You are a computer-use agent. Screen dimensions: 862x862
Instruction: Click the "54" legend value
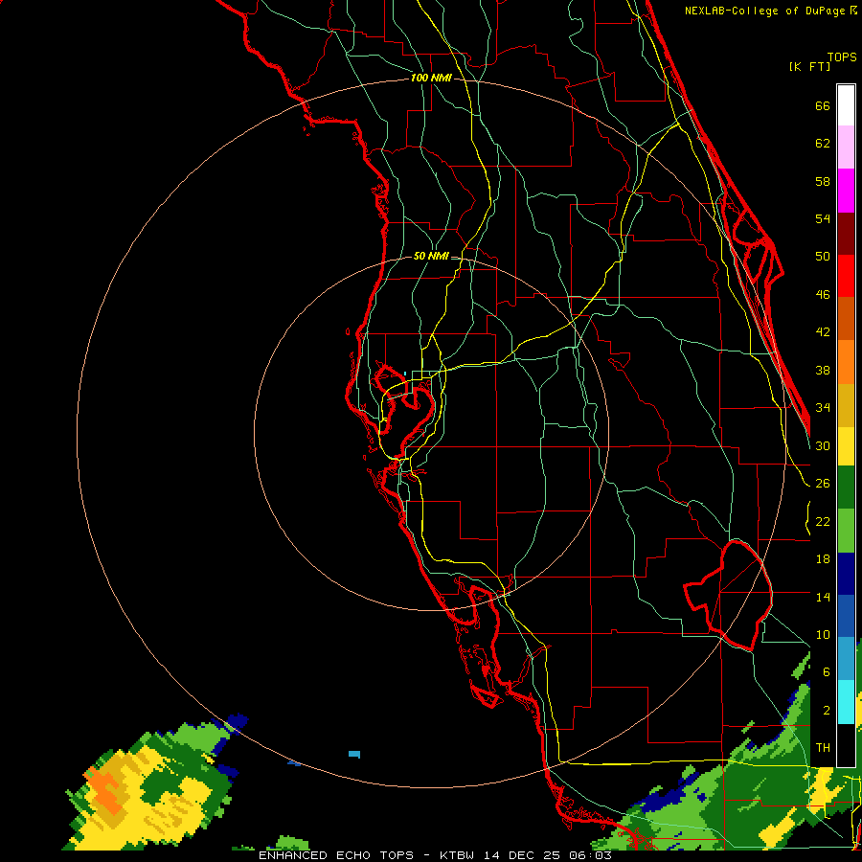click(x=823, y=219)
